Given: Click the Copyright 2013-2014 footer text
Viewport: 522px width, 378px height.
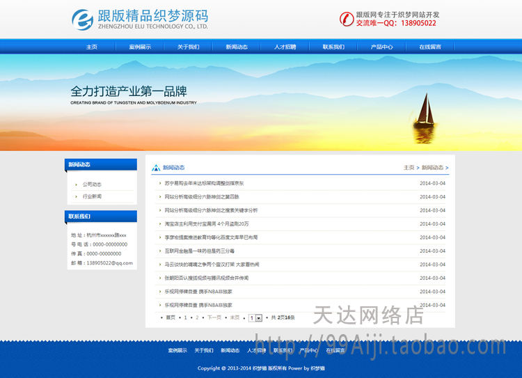Looking at the screenshot, I should click(x=261, y=368).
